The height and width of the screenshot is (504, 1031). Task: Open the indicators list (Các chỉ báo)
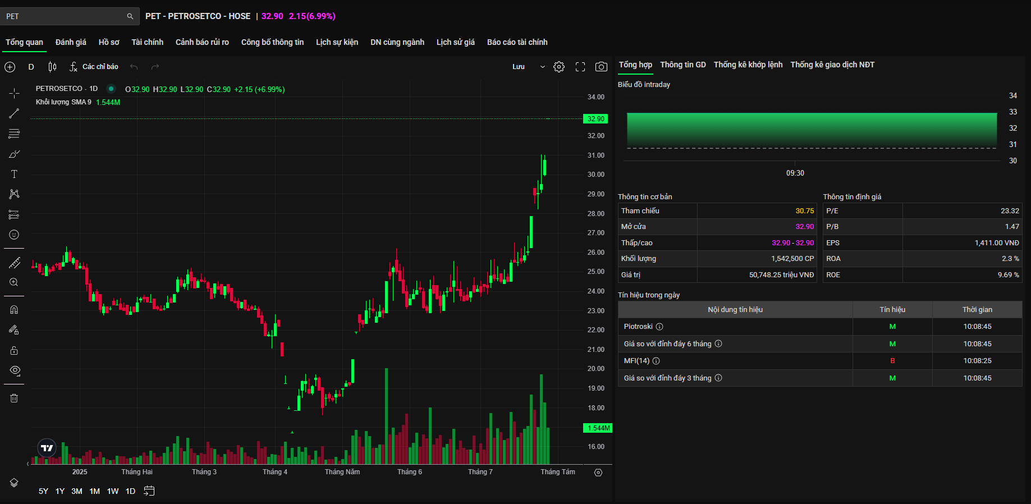click(94, 67)
